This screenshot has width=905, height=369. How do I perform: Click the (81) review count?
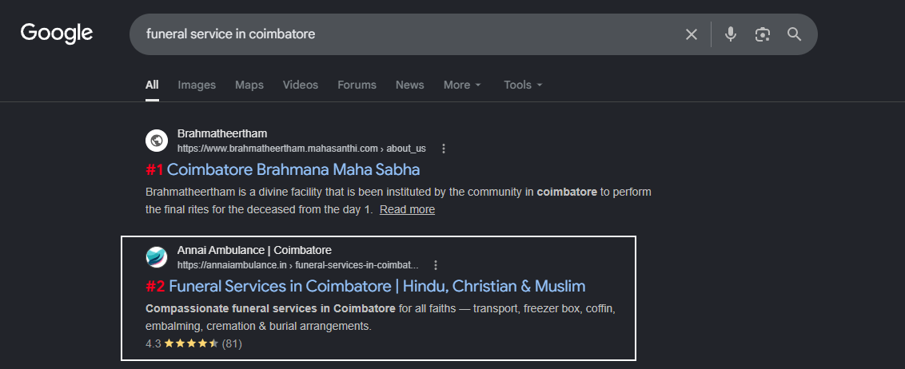(232, 343)
